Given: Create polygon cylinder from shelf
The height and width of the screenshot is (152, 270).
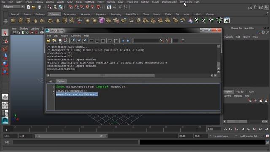Looking at the screenshot, I should point(28,21).
